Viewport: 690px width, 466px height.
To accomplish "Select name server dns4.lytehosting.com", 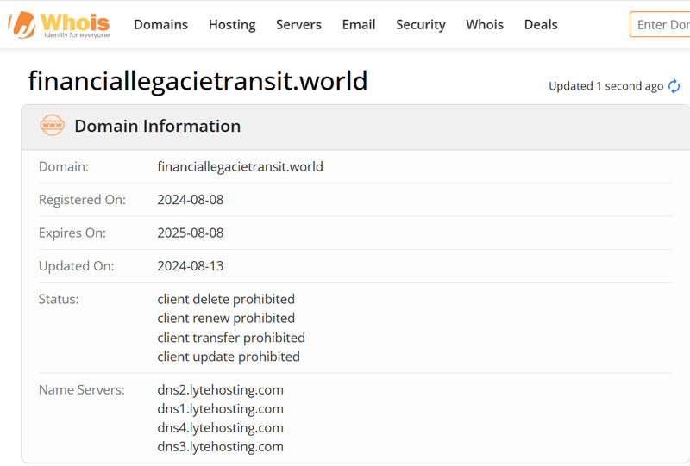I will click(x=220, y=427).
